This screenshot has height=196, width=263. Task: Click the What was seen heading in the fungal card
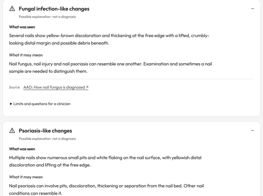[x=22, y=27]
